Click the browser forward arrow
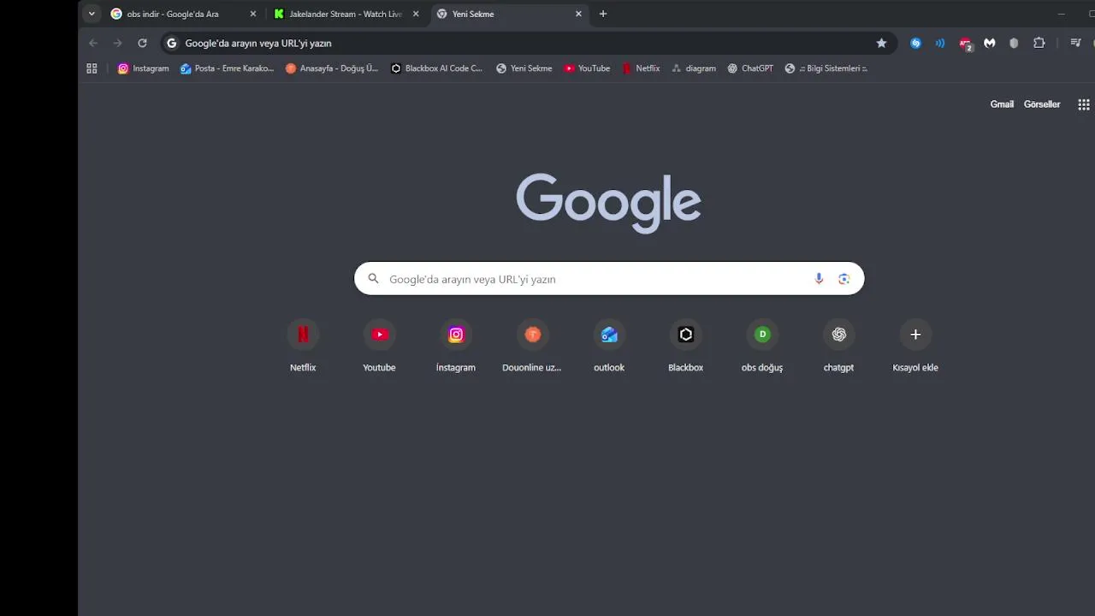Image resolution: width=1095 pixels, height=616 pixels. tap(118, 43)
